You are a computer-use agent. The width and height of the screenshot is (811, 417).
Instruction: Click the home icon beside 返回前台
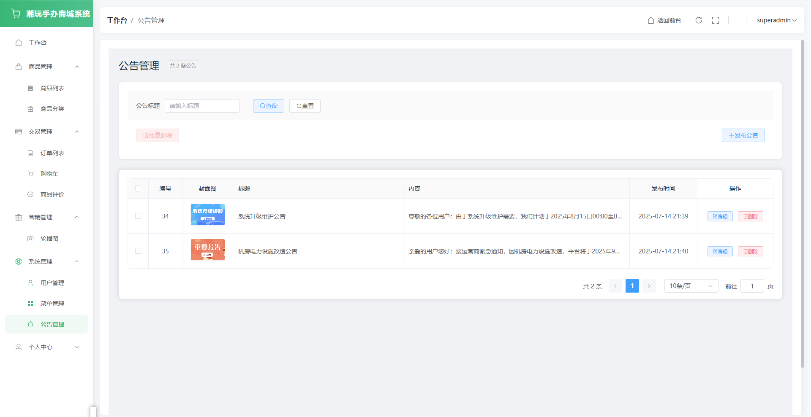pos(651,20)
